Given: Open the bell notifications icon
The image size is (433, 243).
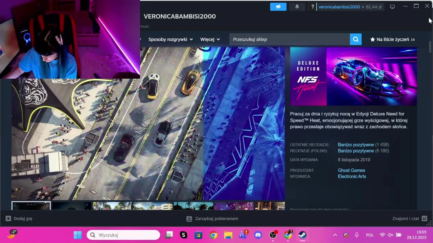Looking at the screenshot, I should 297,7.
